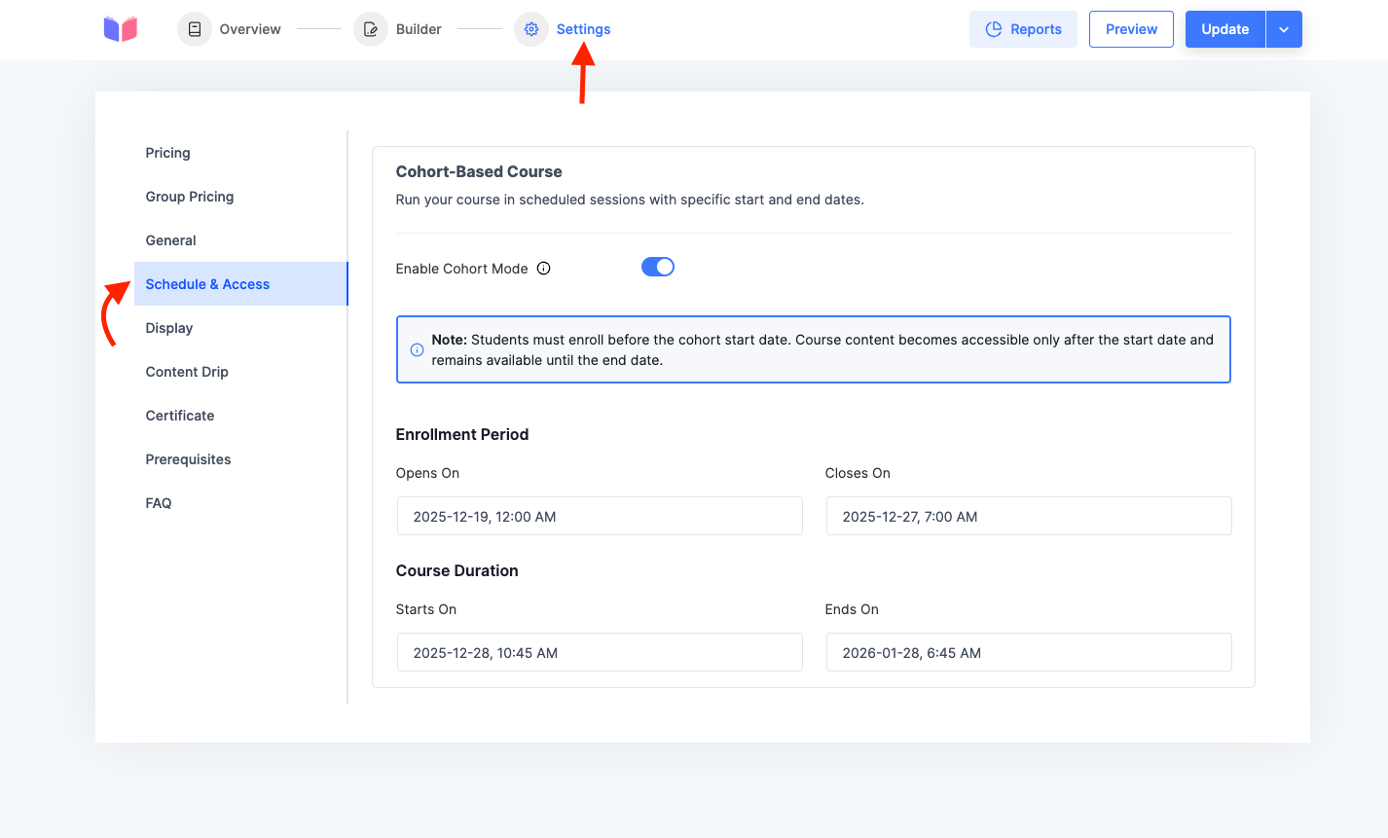
Task: Click the Builder step edit icon
Action: pyautogui.click(x=371, y=29)
